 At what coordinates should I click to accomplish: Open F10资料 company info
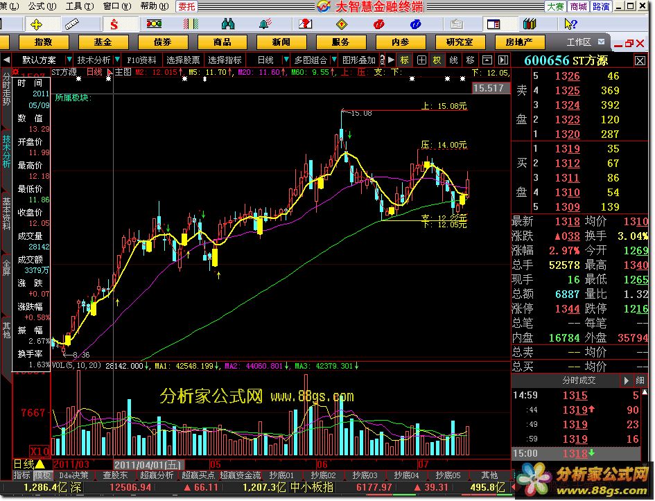click(x=141, y=60)
